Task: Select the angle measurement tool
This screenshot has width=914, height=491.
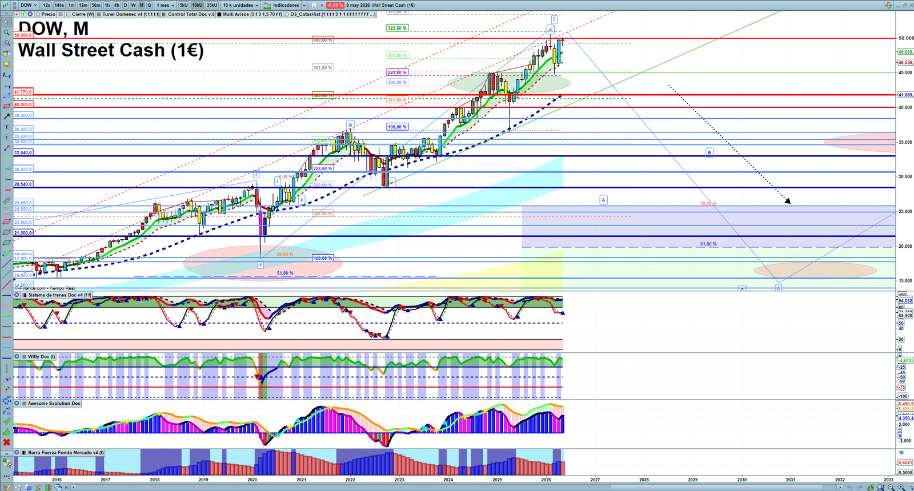Action: (7, 379)
